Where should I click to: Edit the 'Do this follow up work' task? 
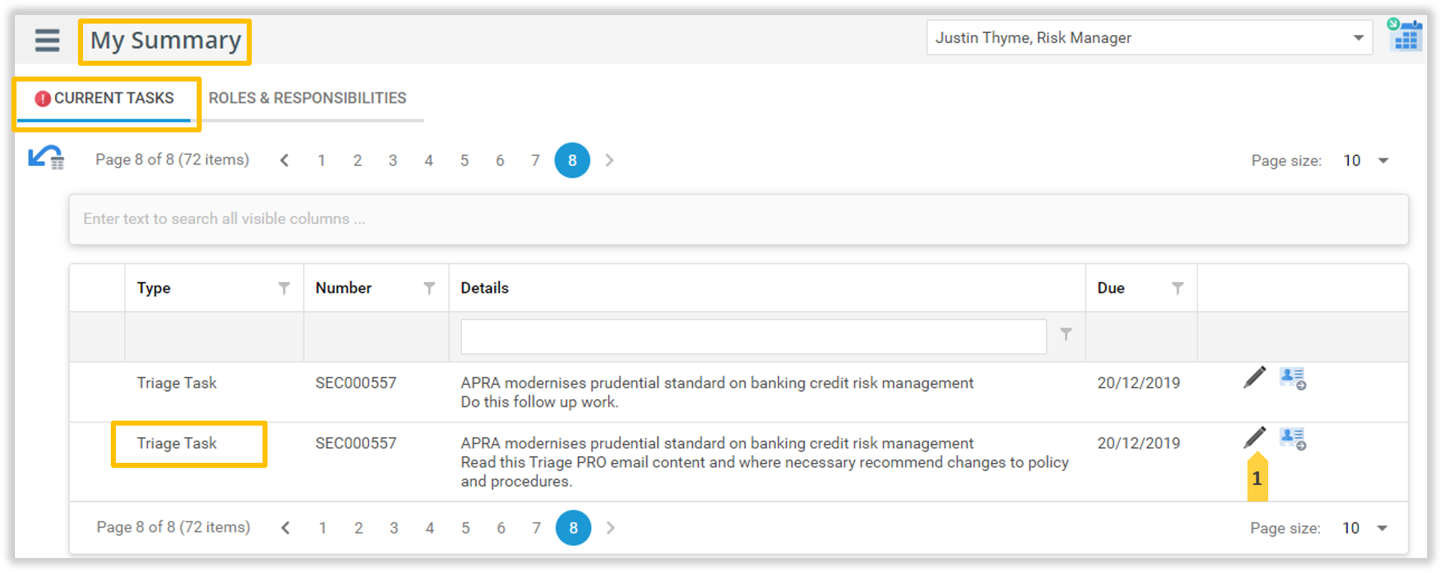pos(1255,377)
